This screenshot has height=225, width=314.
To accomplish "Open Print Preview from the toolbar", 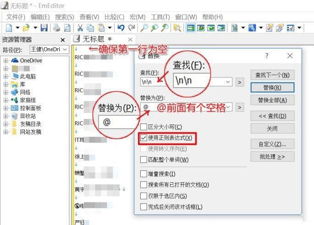I will tap(67, 28).
